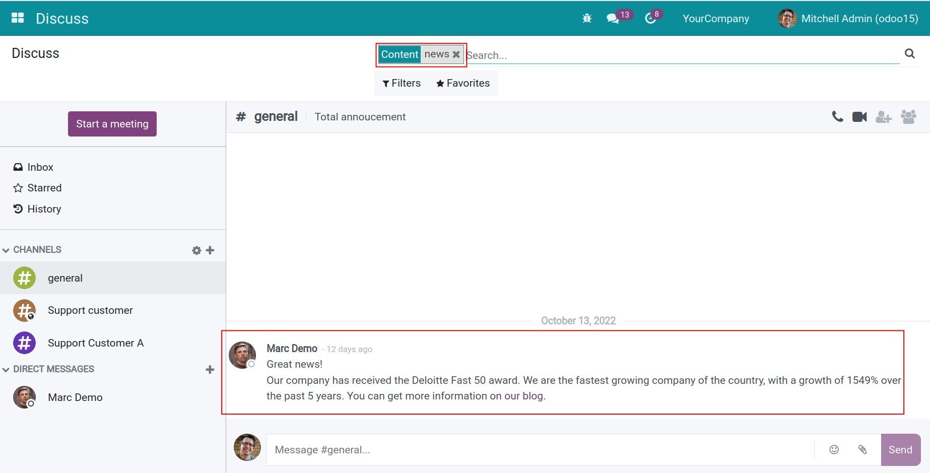Click the Start a meeting button
The width and height of the screenshot is (930, 473).
(x=112, y=123)
